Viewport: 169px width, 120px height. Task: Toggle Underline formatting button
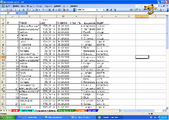point(115,10)
